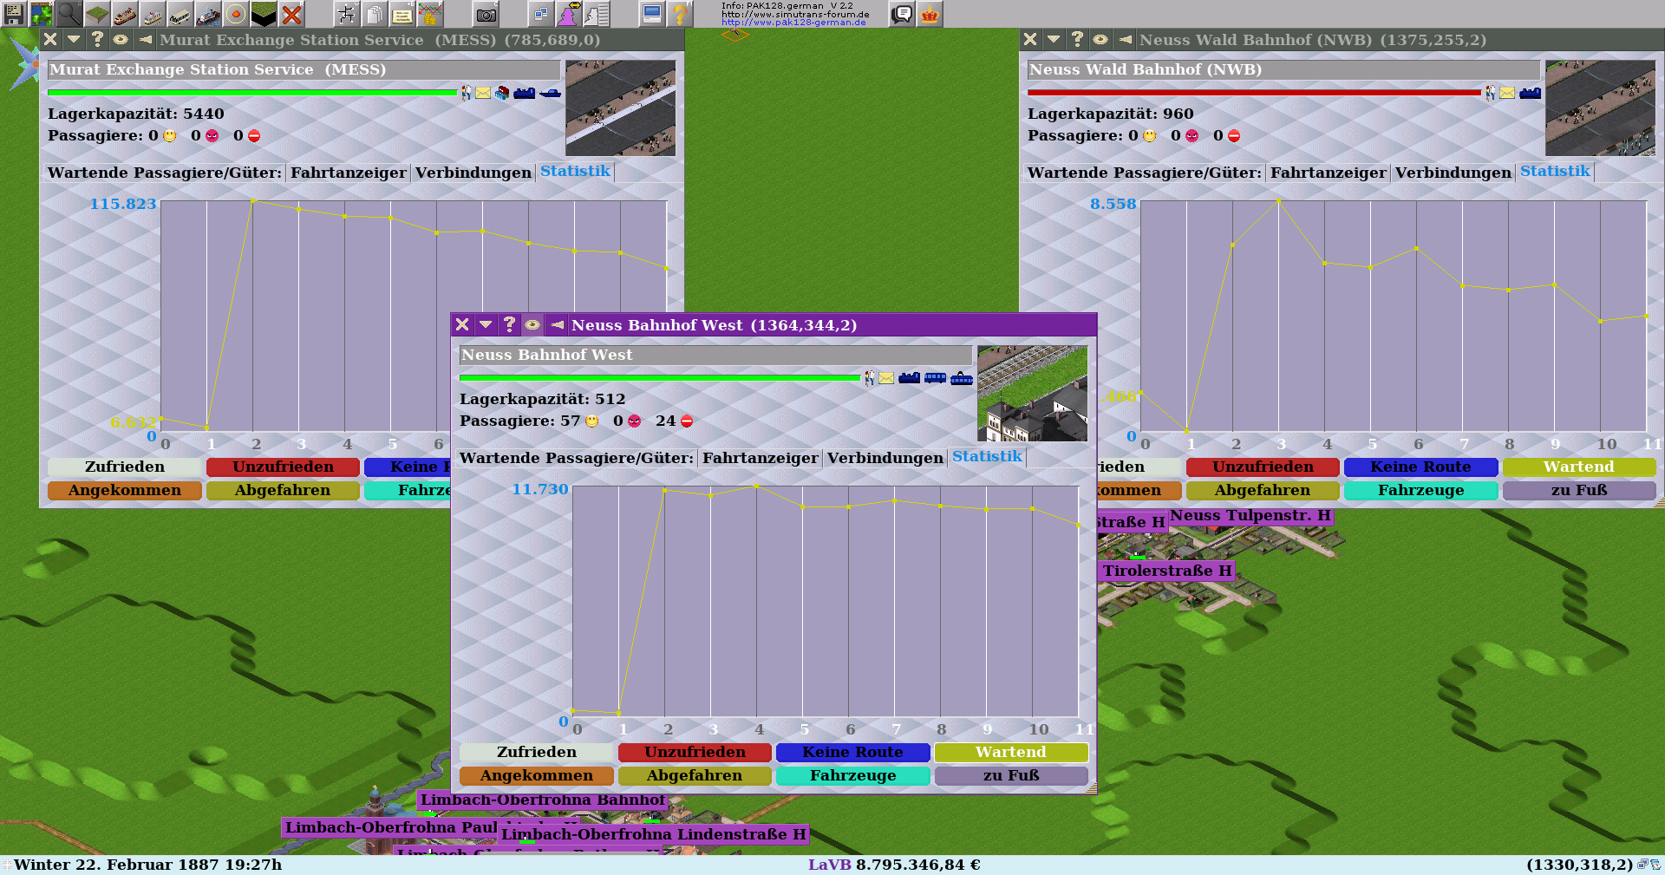Open help with the yellow question mark
This screenshot has width=1665, height=875.
point(680,14)
